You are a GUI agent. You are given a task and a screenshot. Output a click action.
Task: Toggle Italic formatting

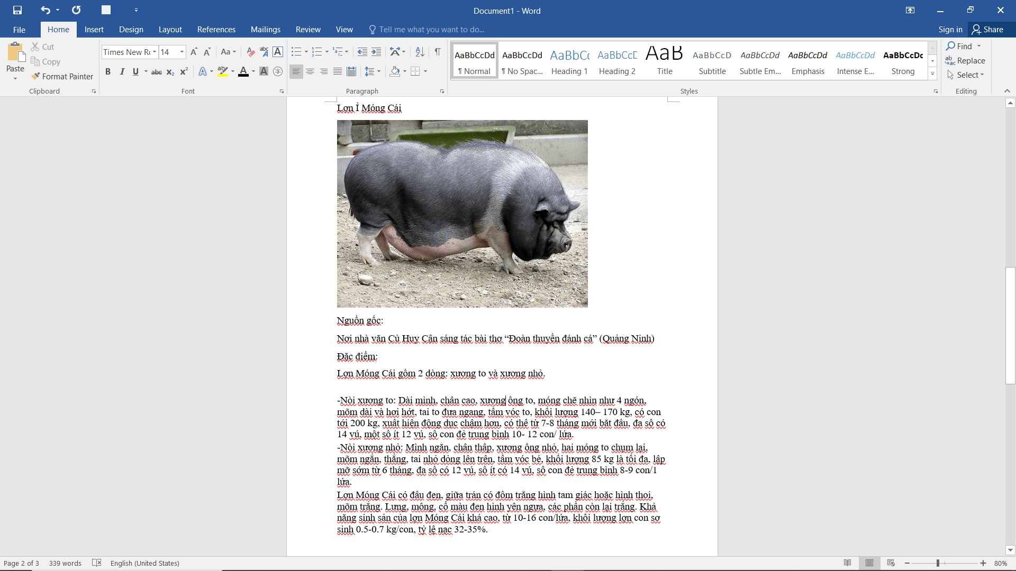pos(122,71)
